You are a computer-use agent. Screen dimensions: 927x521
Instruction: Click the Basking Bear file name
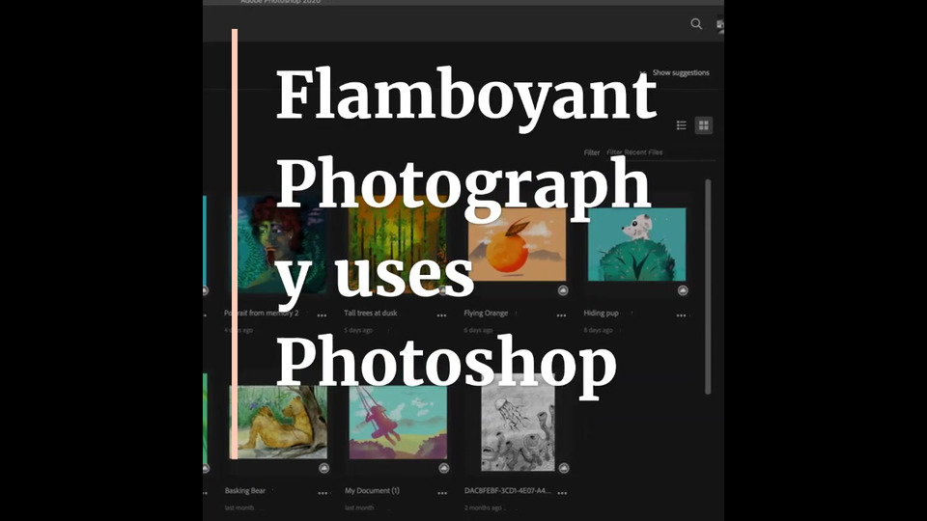point(245,490)
